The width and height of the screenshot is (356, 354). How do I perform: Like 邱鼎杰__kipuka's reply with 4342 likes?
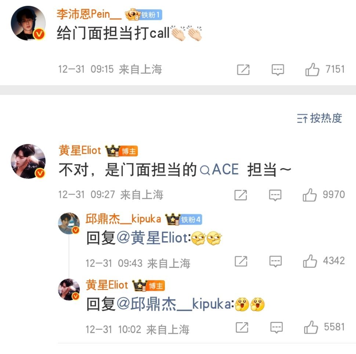point(310,261)
